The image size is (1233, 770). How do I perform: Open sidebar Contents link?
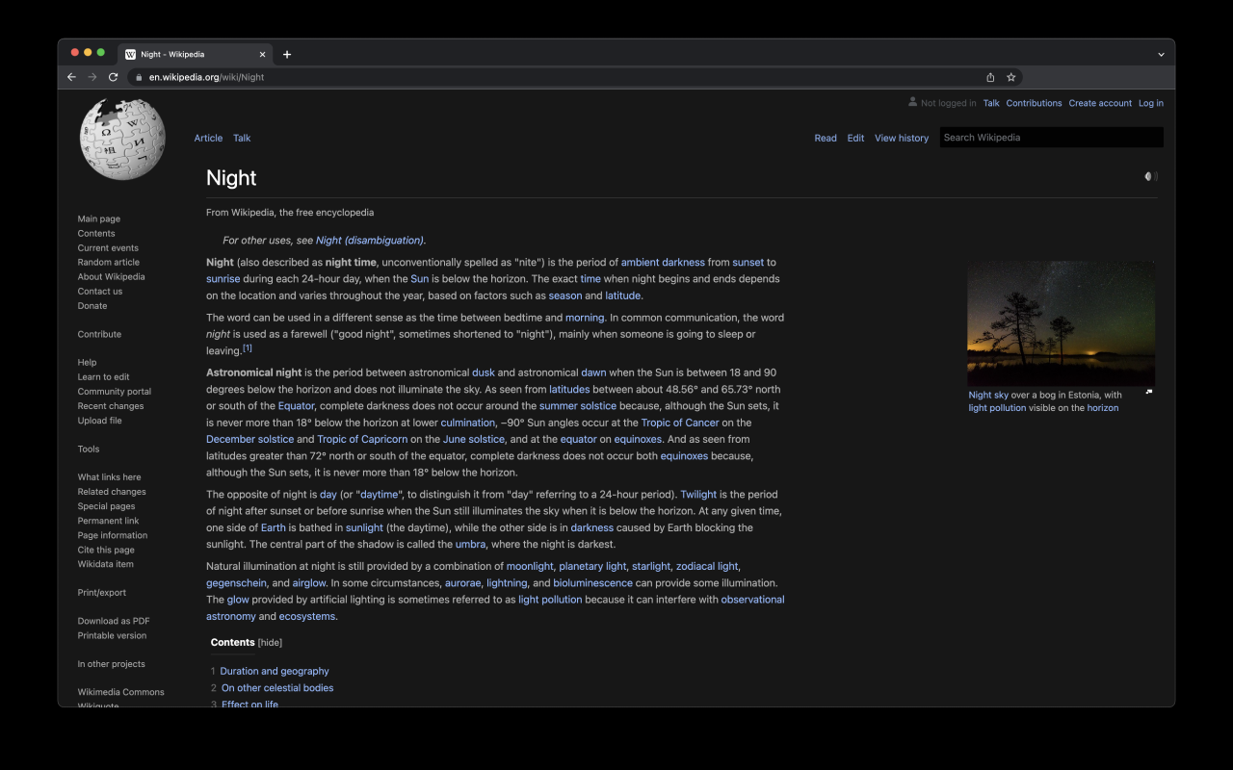[96, 233]
